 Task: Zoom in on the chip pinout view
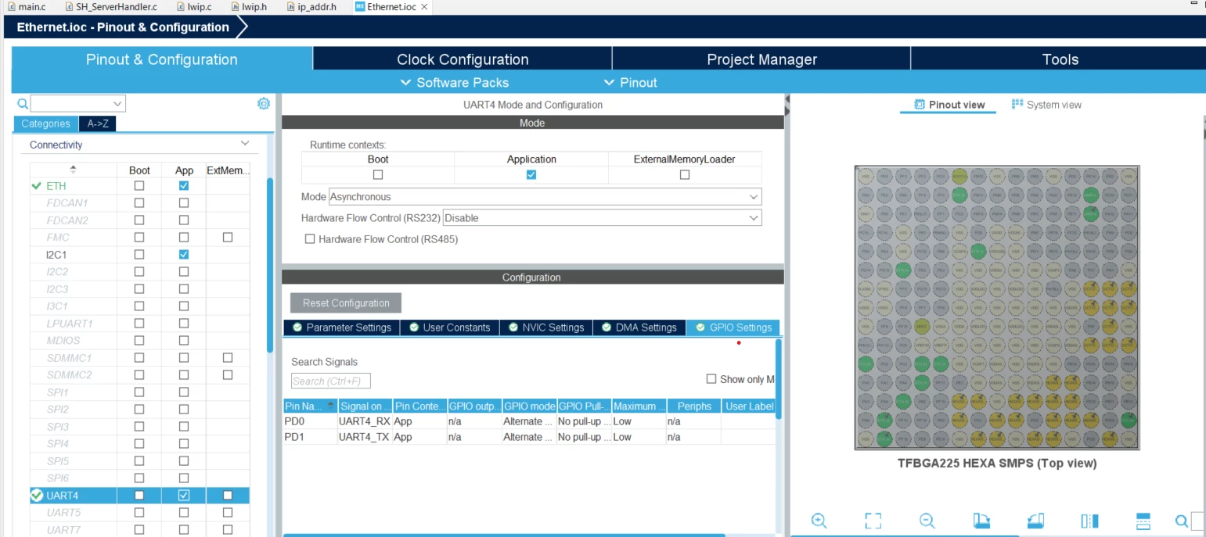(819, 521)
